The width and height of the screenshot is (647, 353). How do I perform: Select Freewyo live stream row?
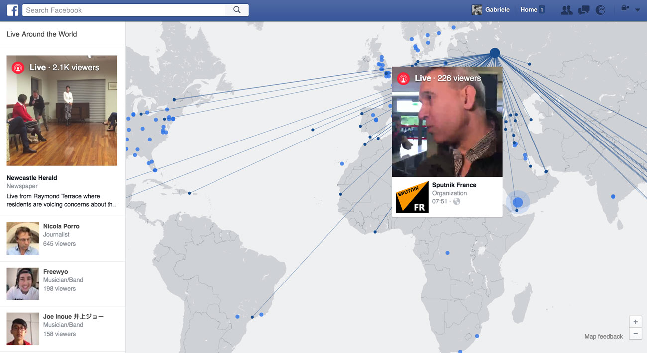click(x=63, y=284)
